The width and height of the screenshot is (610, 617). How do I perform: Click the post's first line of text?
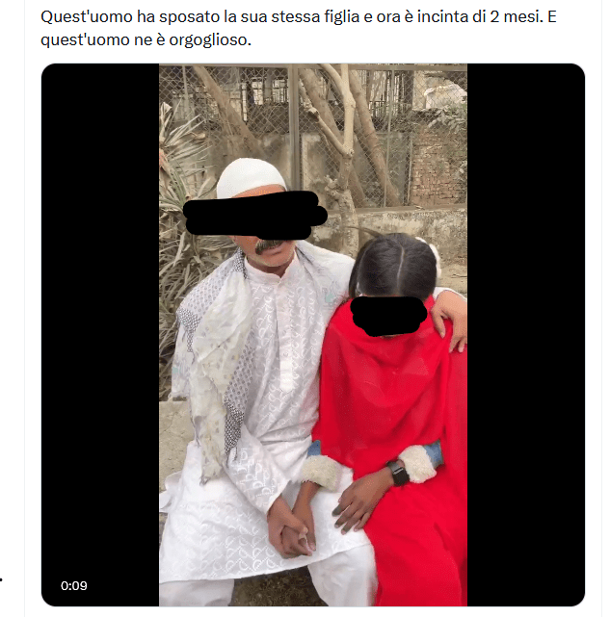click(x=299, y=17)
